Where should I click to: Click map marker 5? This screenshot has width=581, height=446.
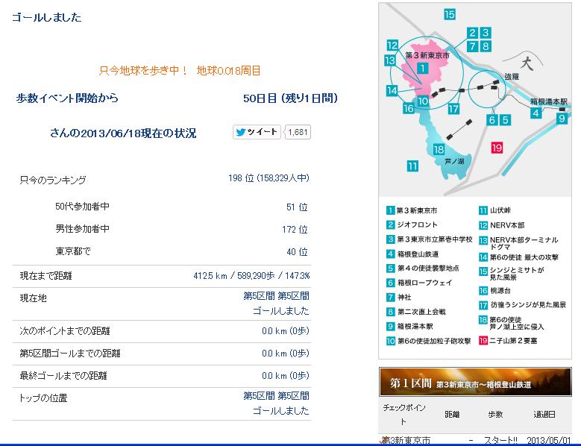click(505, 119)
